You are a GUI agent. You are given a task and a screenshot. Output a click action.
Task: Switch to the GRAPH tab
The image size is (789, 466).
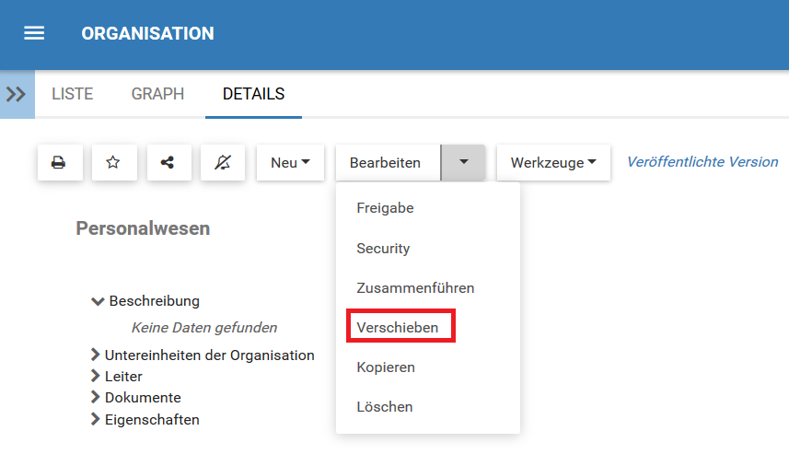[157, 94]
